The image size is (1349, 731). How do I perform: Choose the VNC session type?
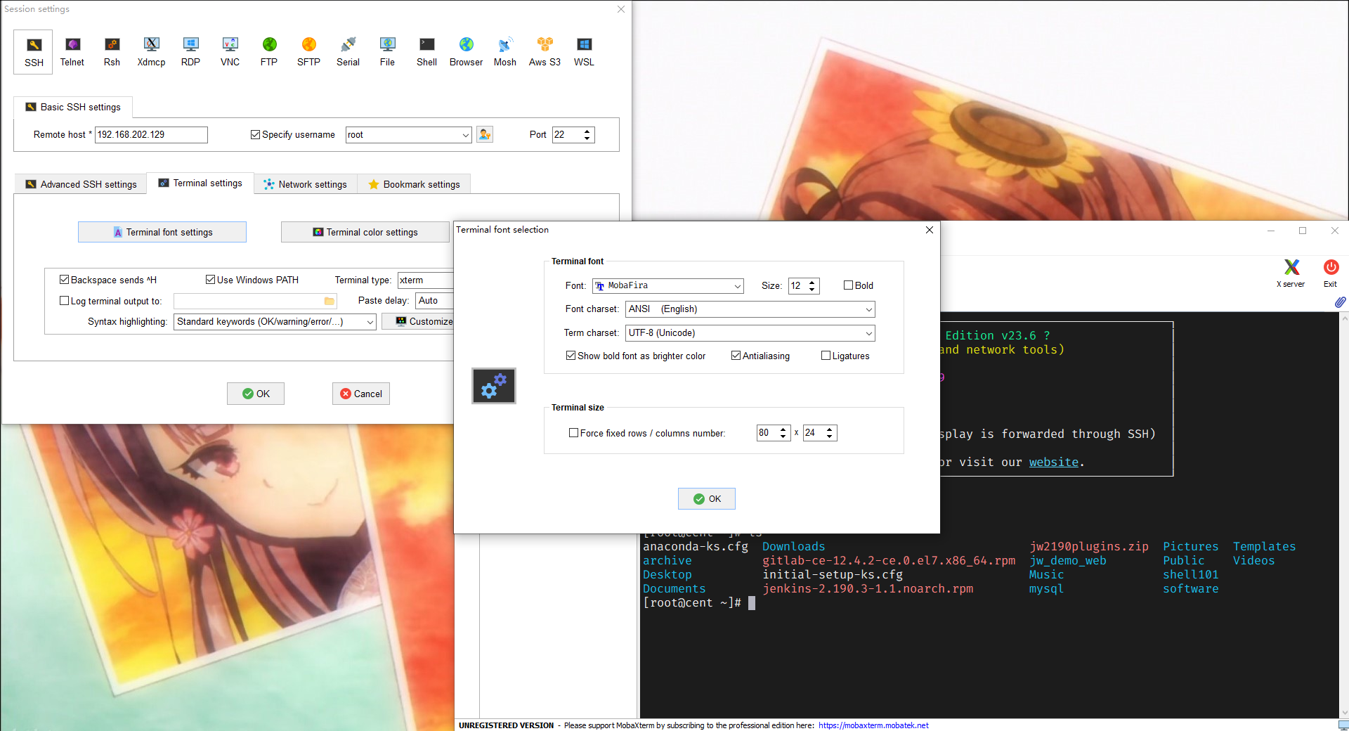point(230,52)
